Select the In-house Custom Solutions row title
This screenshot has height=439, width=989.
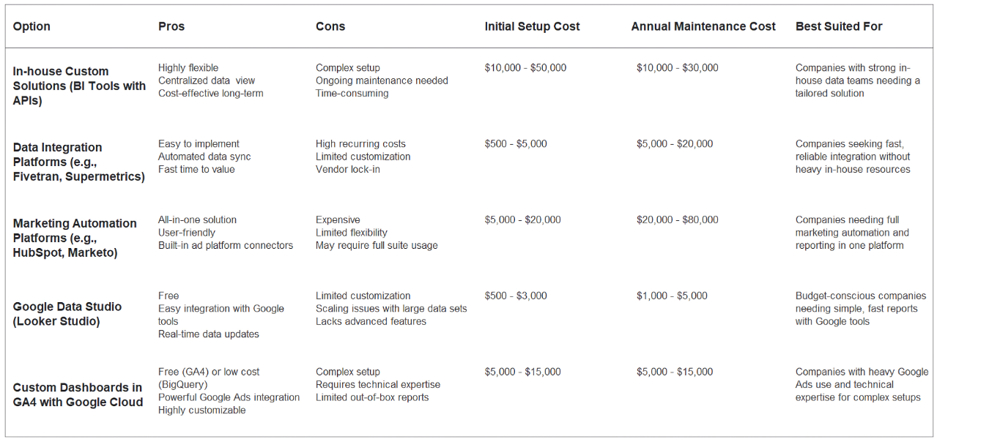point(79,86)
